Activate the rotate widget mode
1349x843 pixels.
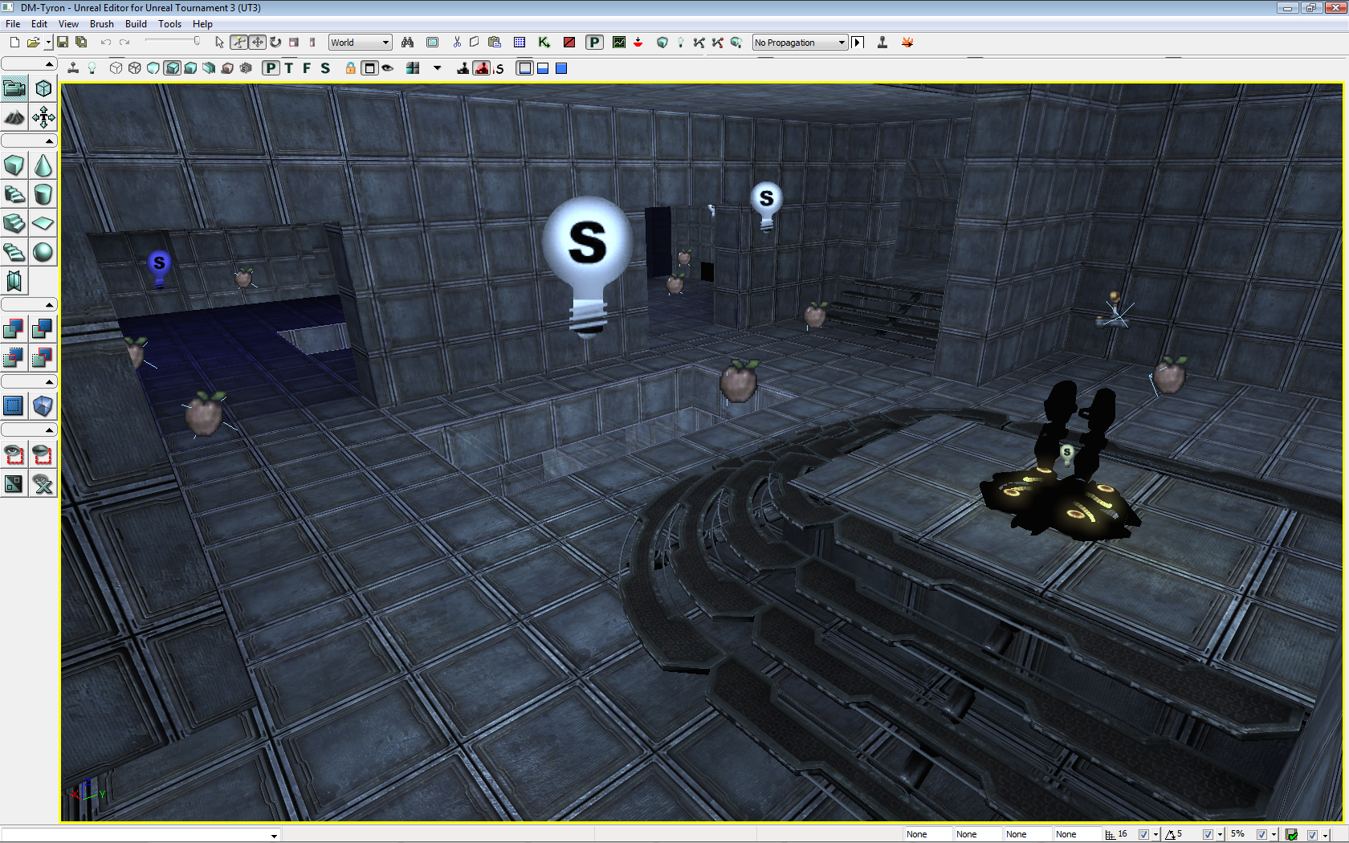point(275,43)
